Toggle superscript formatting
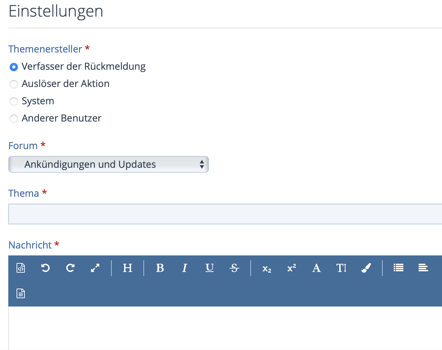 point(292,268)
